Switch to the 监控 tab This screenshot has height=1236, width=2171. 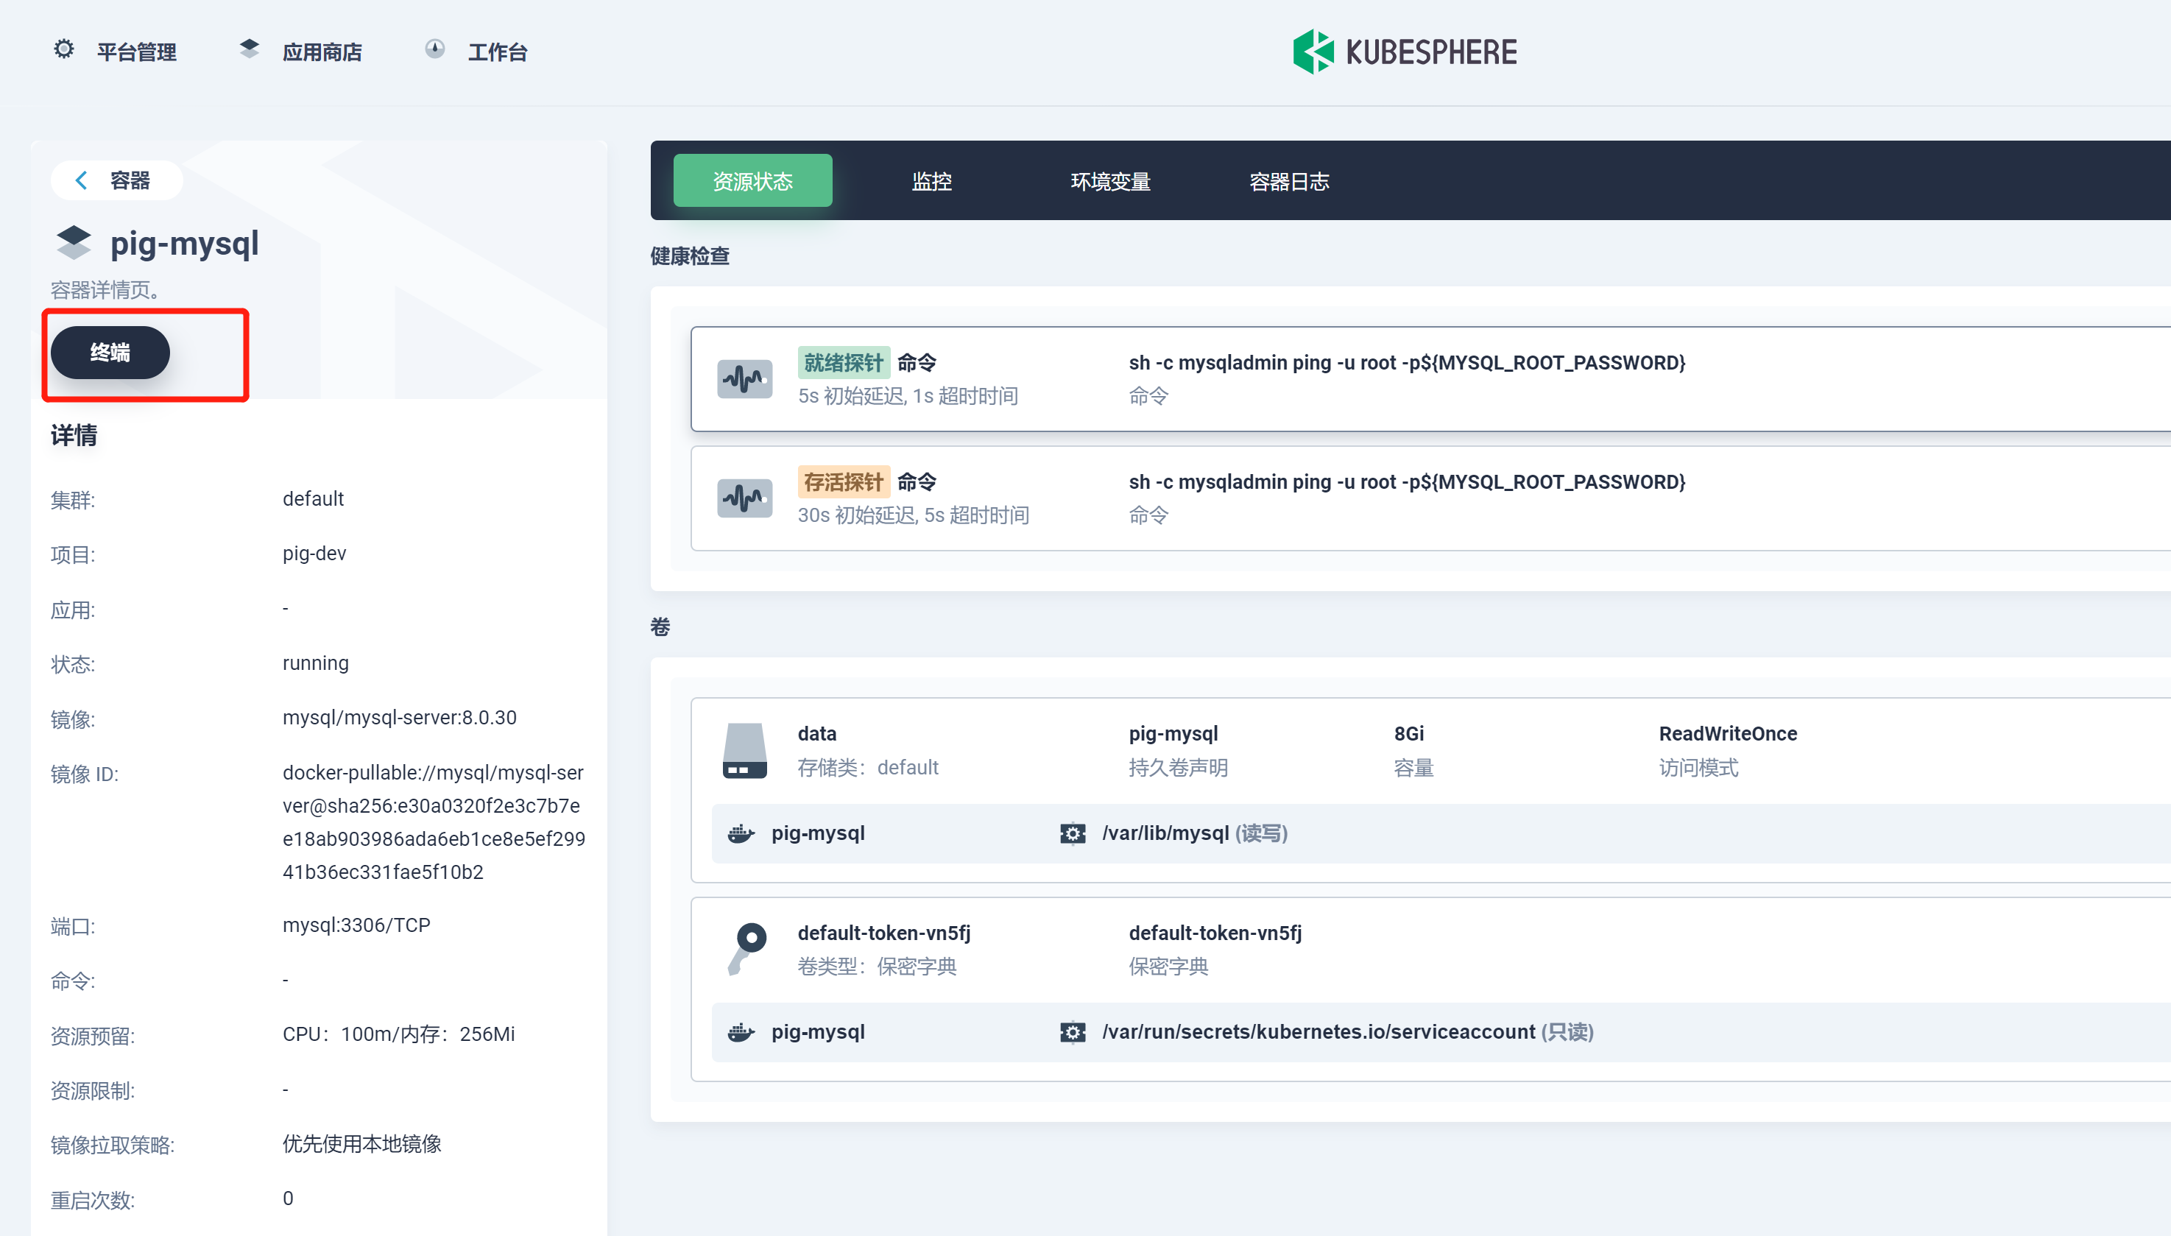[931, 181]
